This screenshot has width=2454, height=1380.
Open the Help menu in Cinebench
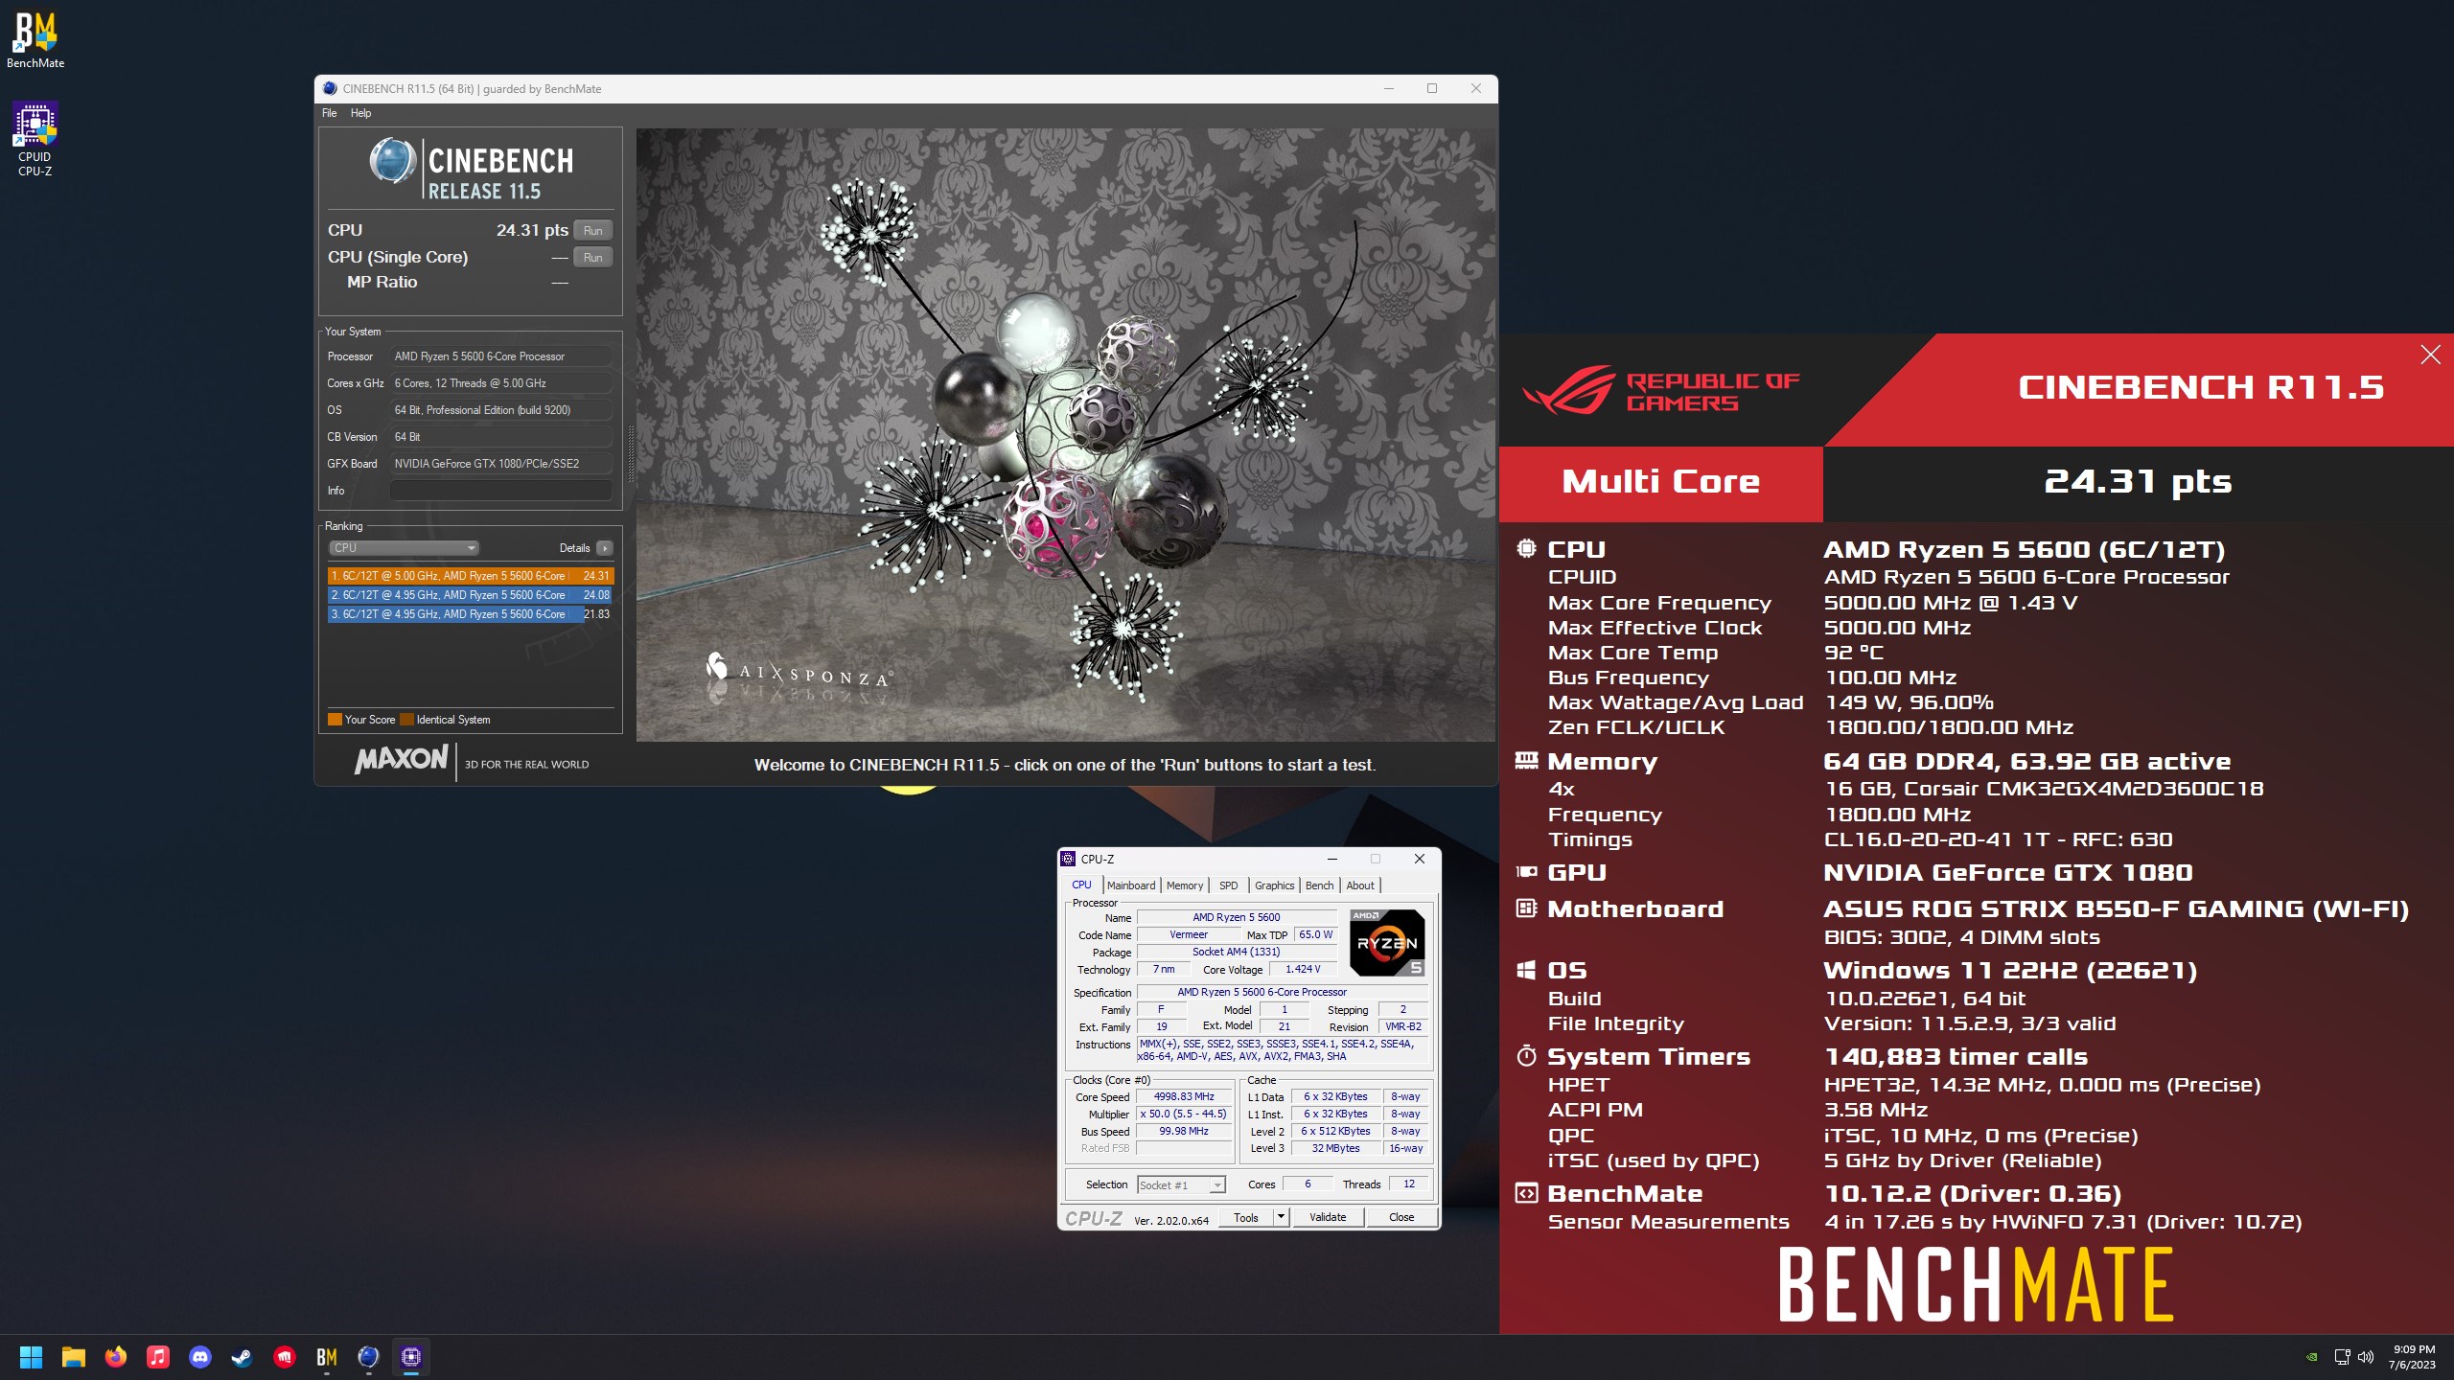pos(360,113)
